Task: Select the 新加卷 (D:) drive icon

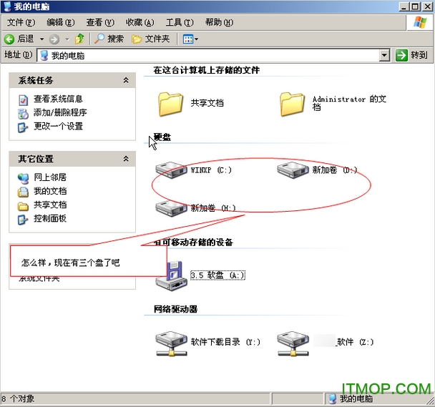Action: click(x=293, y=170)
